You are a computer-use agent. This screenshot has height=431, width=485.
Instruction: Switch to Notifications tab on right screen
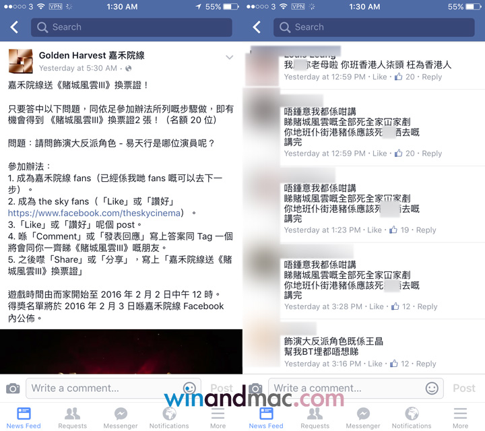(x=412, y=418)
